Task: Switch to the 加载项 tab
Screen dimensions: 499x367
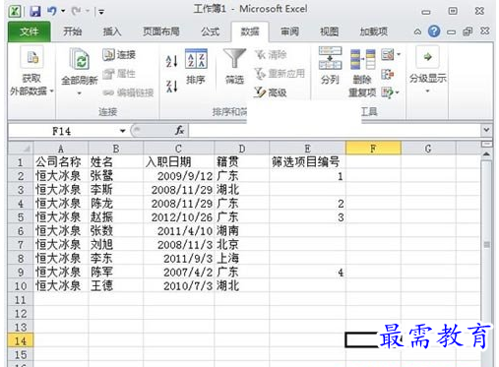Action: click(374, 31)
